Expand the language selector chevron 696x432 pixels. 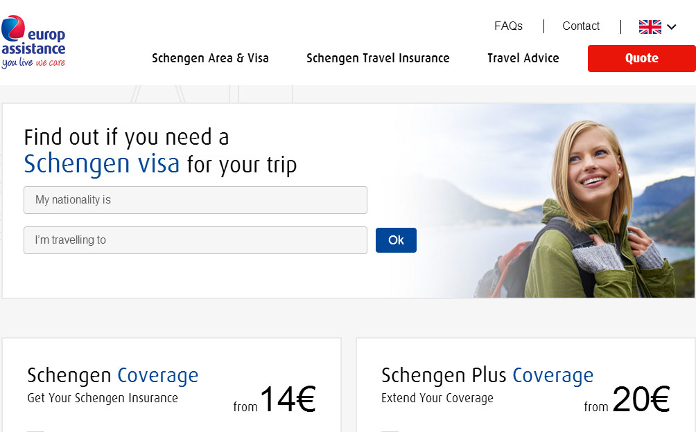click(x=671, y=28)
